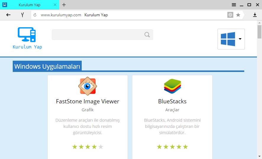The height and width of the screenshot is (159, 262).
Task: Open the BlueStacks layered icon
Action: (x=172, y=86)
